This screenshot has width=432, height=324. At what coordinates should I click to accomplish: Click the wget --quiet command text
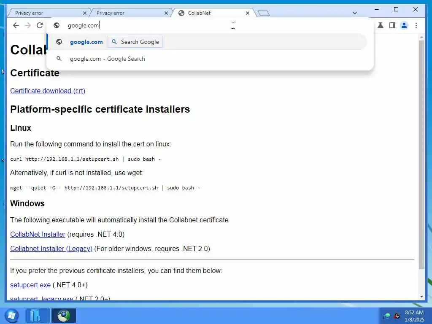105,188
